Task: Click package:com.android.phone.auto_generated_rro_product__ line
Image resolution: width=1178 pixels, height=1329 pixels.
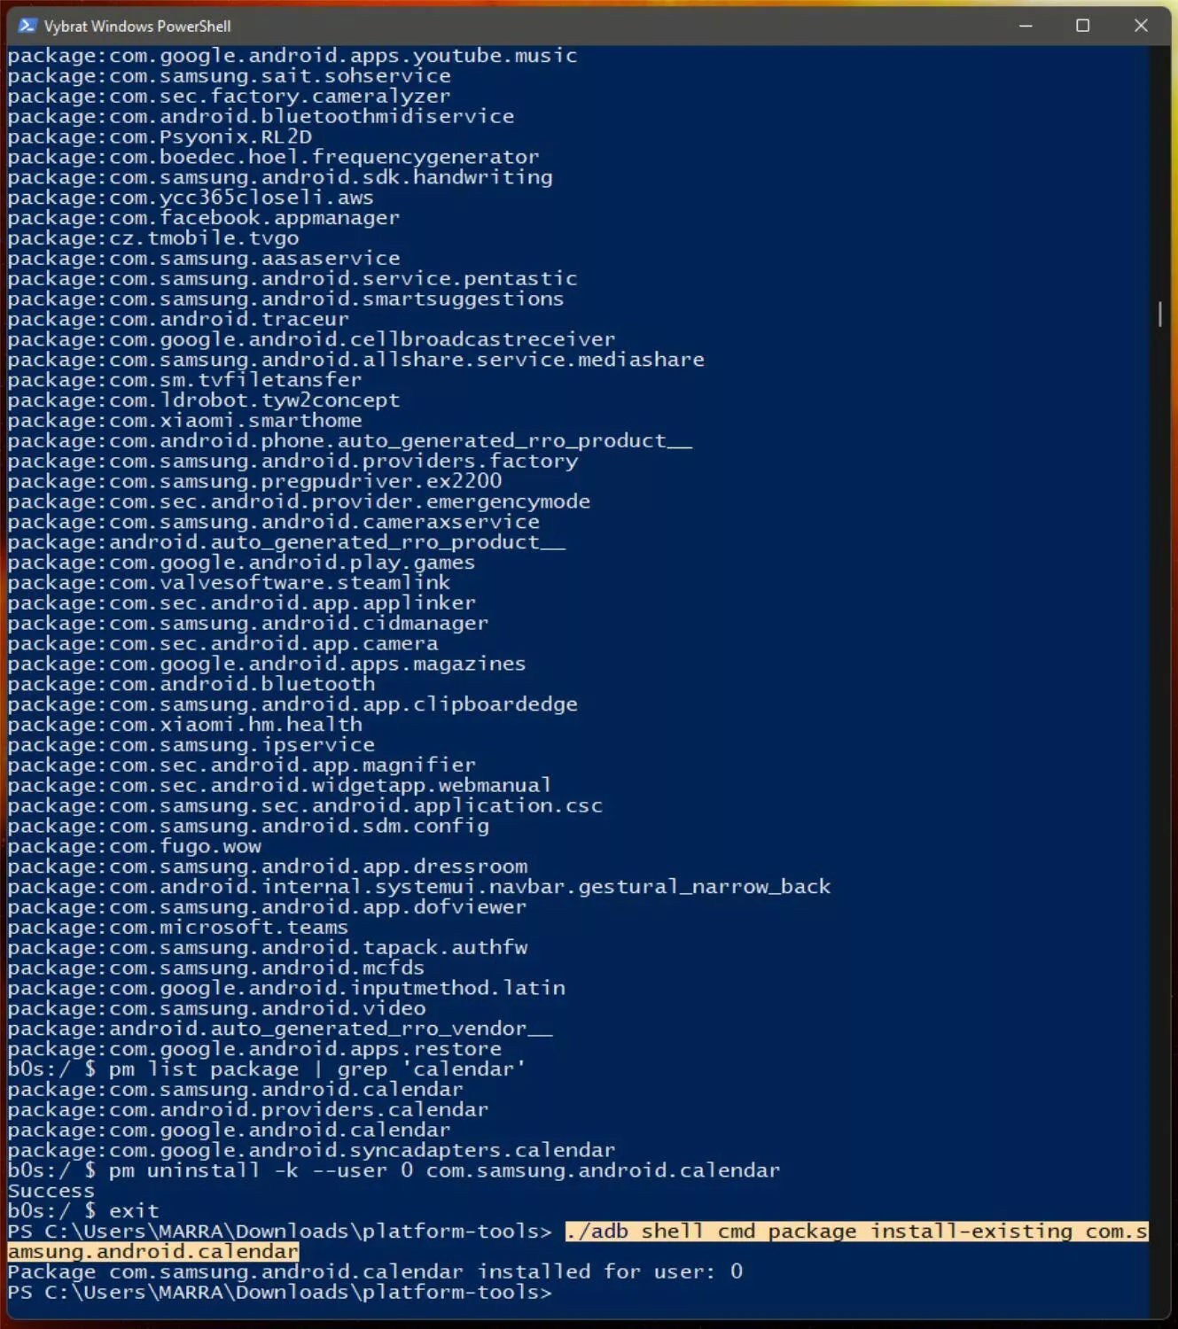Action: pyautogui.click(x=350, y=442)
